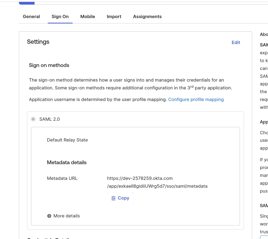
Task: Click the Metadata details heading
Action: tap(67, 162)
